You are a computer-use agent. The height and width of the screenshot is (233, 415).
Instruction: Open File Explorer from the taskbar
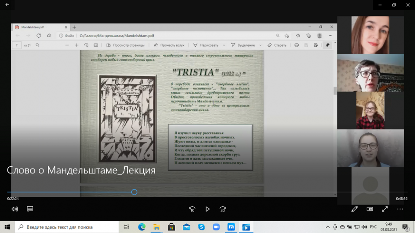156,227
